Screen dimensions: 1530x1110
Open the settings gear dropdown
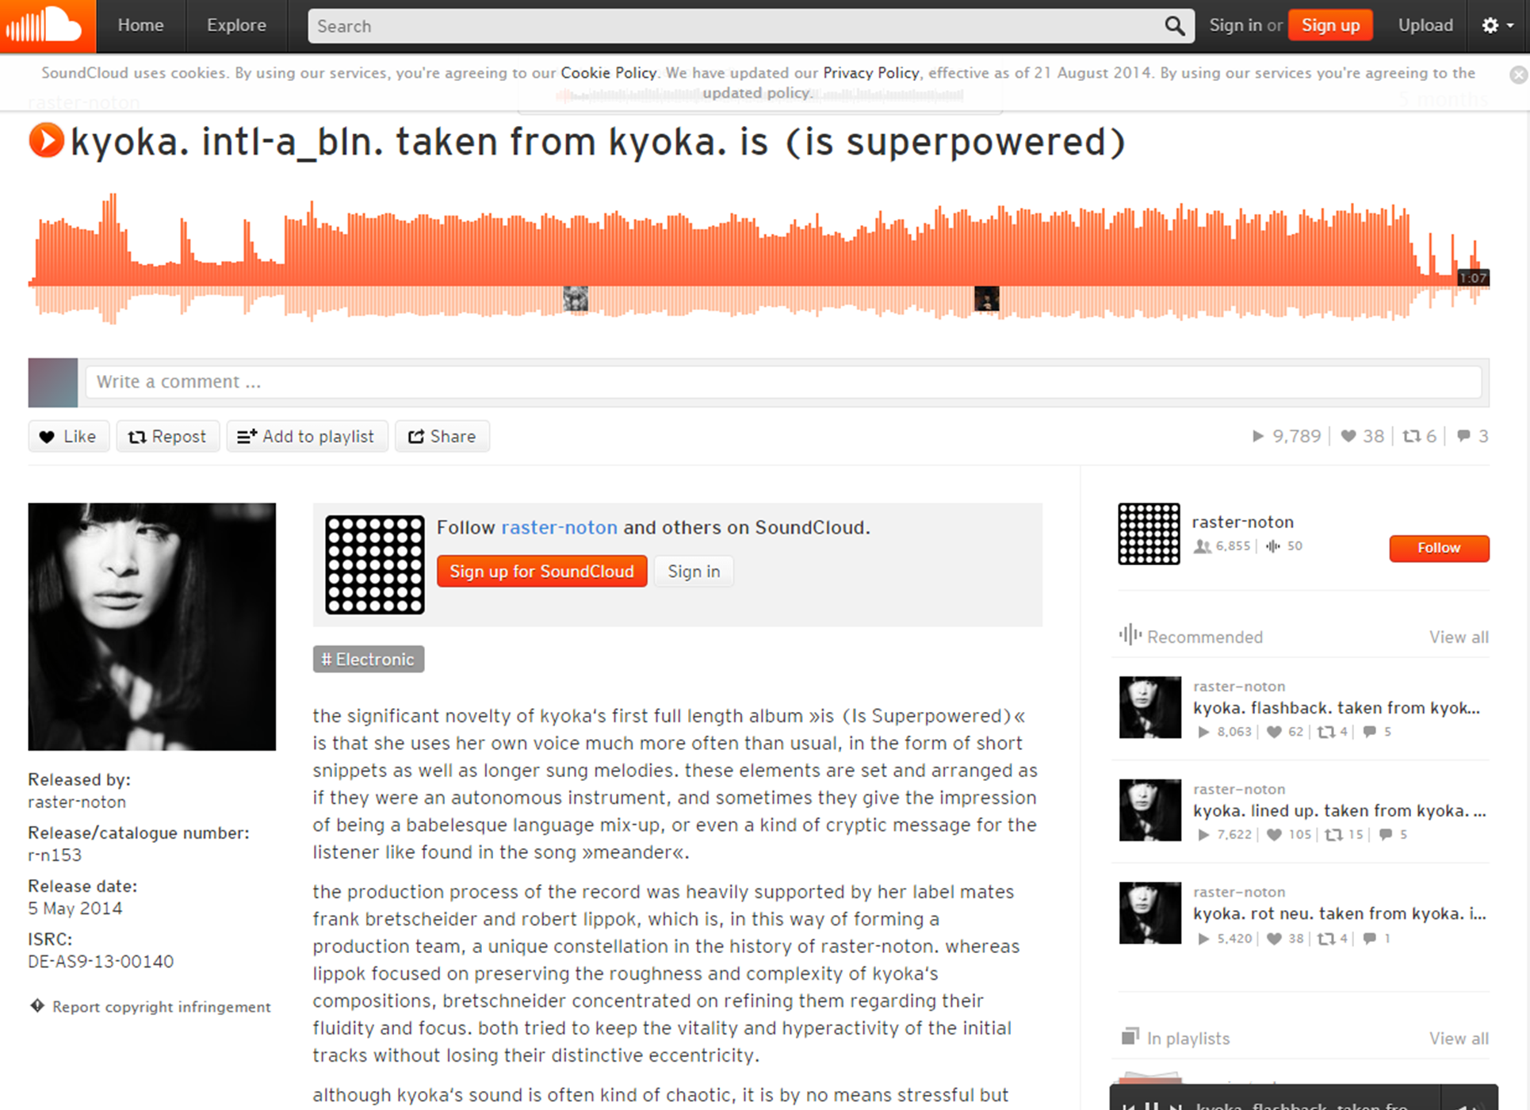click(1497, 25)
